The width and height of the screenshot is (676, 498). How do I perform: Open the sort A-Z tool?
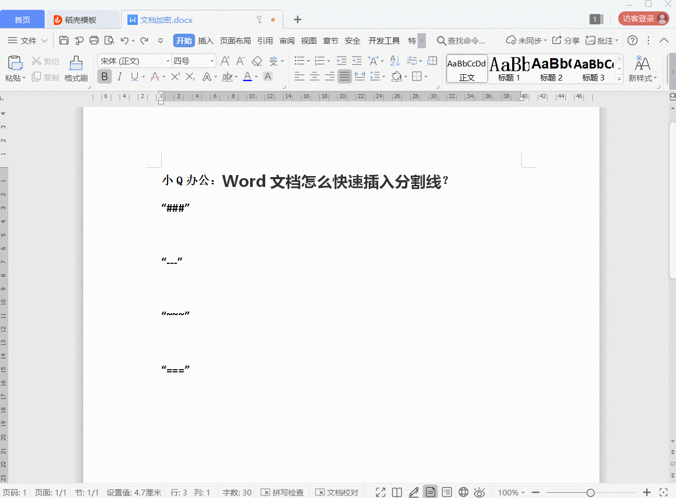[x=395, y=61]
